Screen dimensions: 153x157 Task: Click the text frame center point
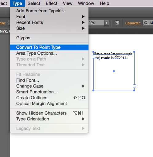tap(114, 71)
